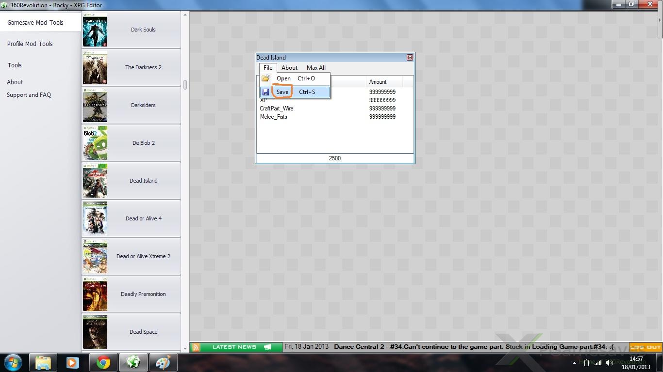Click the RSS feed icon
This screenshot has height=372, width=663.
click(x=196, y=347)
